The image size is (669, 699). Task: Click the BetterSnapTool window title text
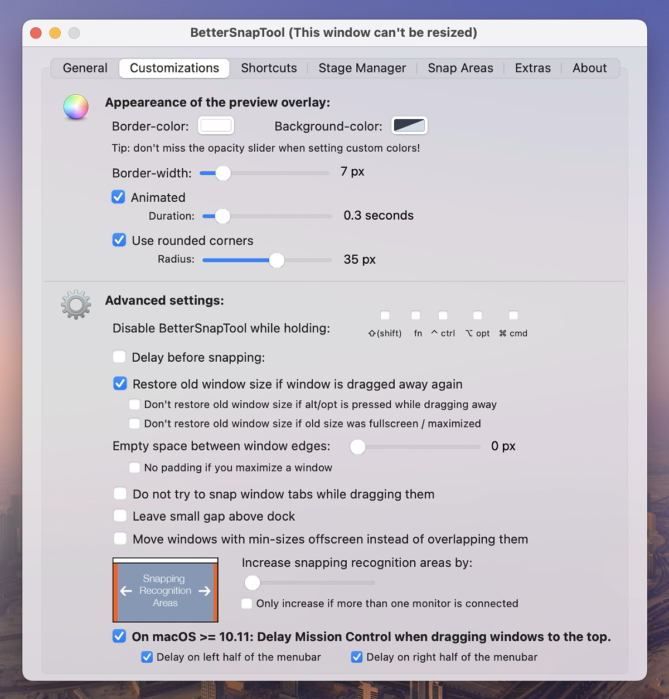pos(333,32)
